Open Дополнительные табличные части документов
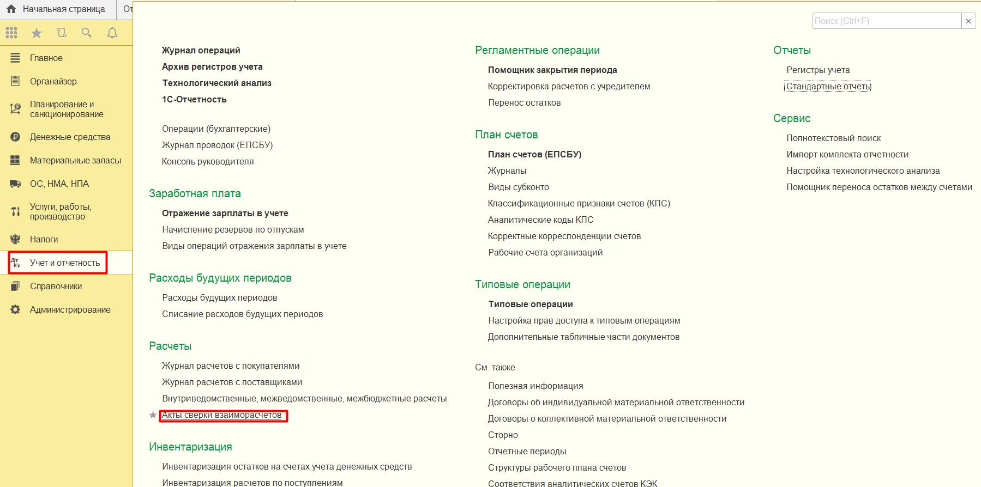This screenshot has width=981, height=487. [x=583, y=337]
